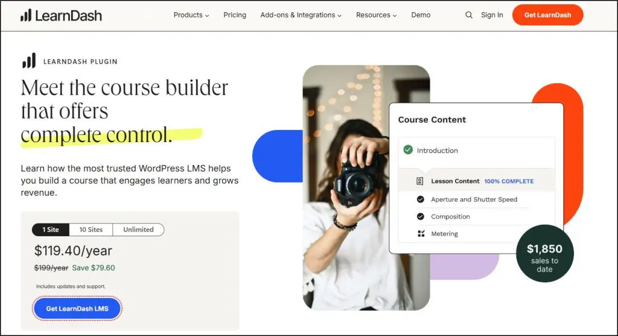Click the $119.40/year price text
The height and width of the screenshot is (336, 618).
click(x=73, y=251)
